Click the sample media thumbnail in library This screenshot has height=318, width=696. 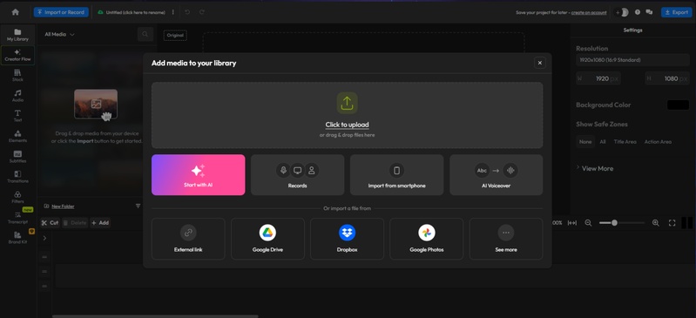96,104
